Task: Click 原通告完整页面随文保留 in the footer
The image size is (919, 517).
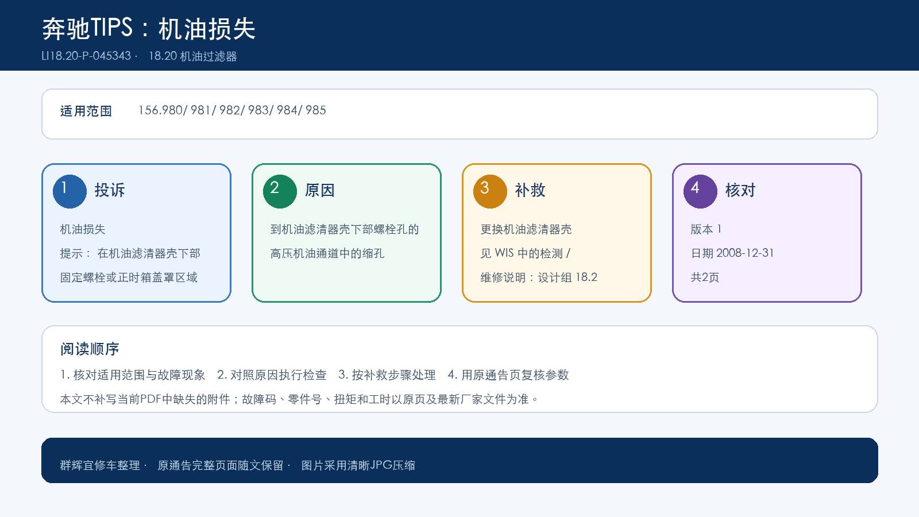Action: [x=221, y=465]
